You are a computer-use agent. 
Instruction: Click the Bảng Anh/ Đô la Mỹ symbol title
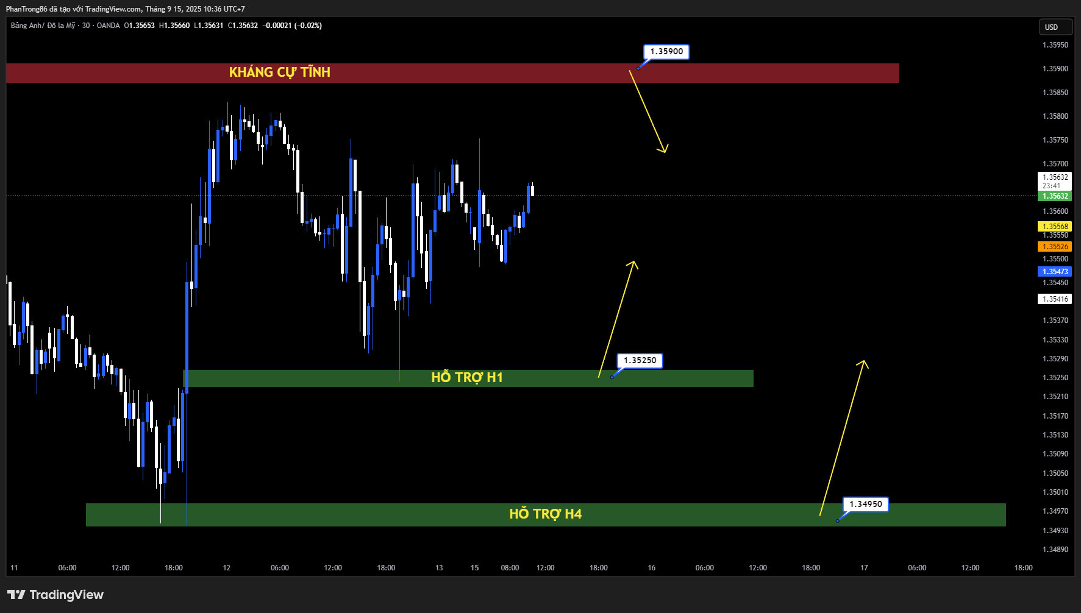(43, 26)
